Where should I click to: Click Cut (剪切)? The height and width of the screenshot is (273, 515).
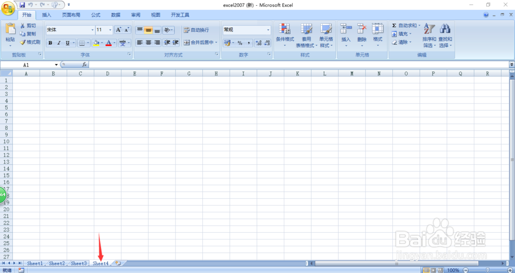click(28, 26)
